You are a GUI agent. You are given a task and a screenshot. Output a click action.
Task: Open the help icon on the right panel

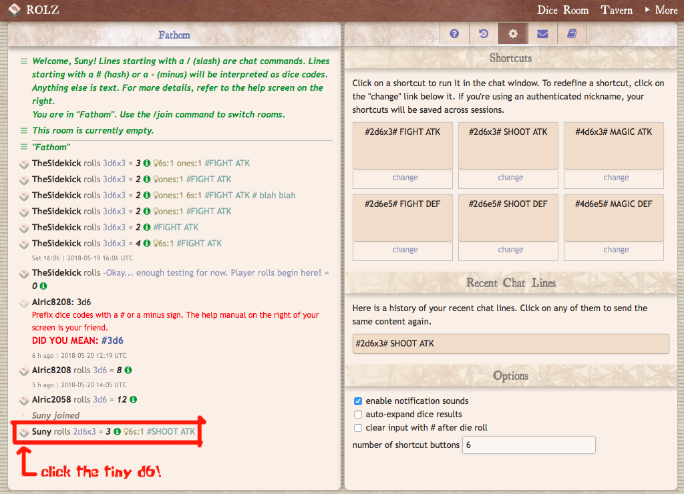pyautogui.click(x=454, y=33)
